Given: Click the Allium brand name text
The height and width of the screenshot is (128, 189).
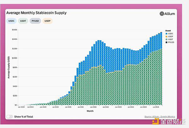Looking at the screenshot, I should (169, 14).
